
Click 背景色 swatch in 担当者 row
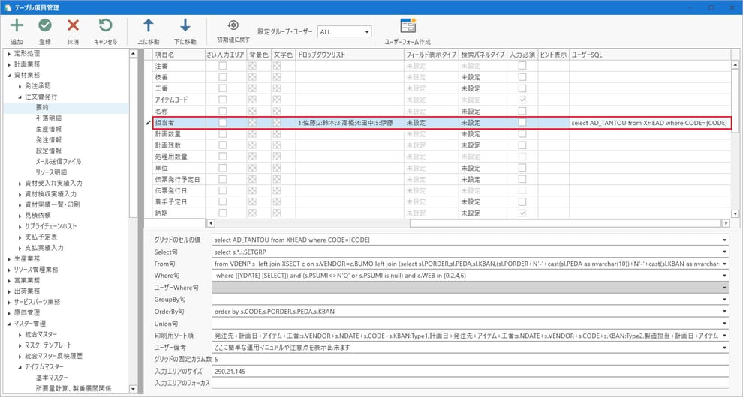[x=253, y=122]
